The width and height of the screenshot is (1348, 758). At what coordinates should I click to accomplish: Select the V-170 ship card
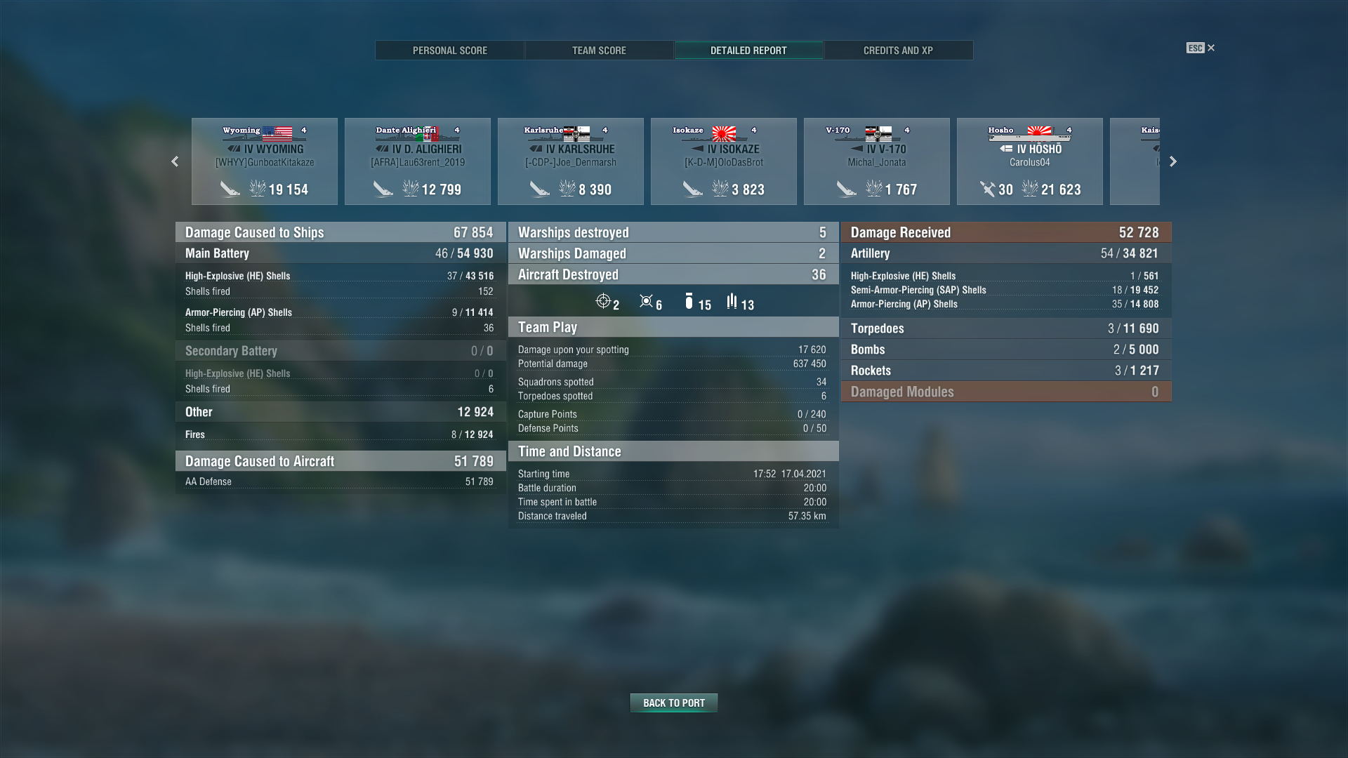[877, 161]
